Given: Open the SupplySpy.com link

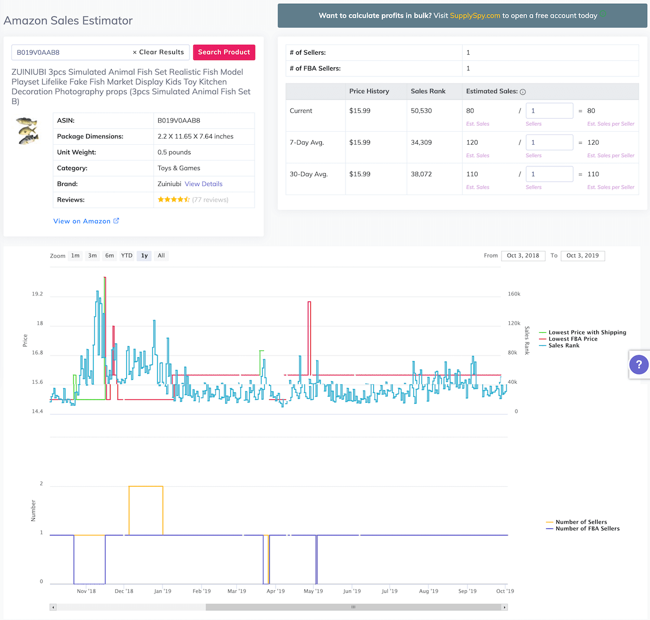Looking at the screenshot, I should click(475, 16).
